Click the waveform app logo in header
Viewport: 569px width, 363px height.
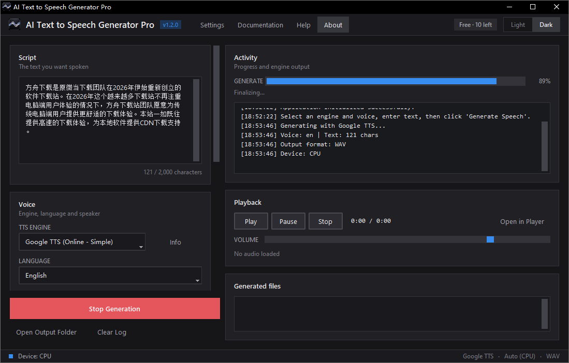(x=14, y=25)
